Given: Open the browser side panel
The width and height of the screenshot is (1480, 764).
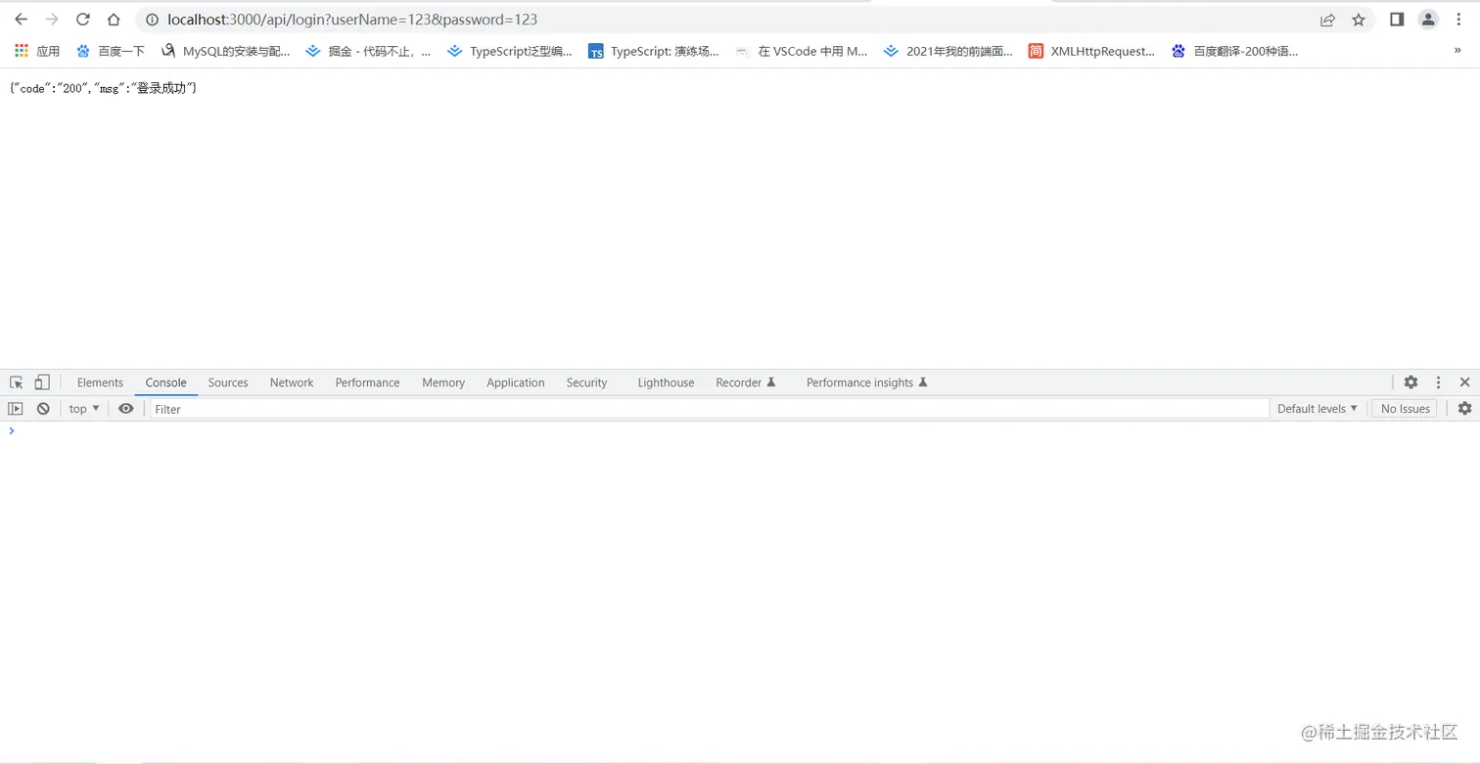Looking at the screenshot, I should point(1397,20).
